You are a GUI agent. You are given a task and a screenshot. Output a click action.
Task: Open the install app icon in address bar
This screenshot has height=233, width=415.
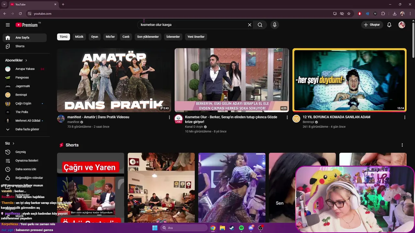[335, 14]
